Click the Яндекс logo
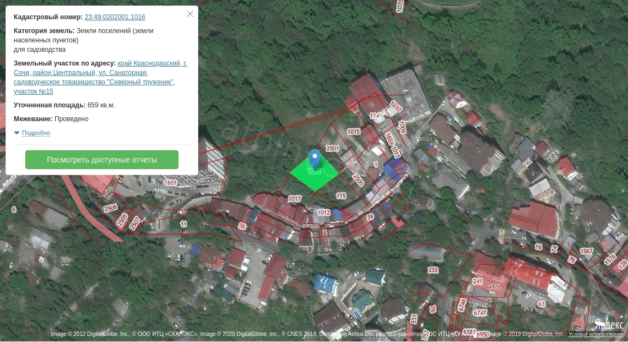This screenshot has width=628, height=342. tap(609, 324)
